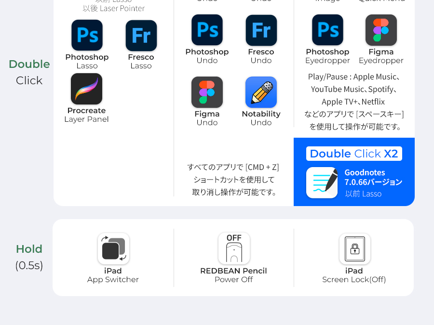This screenshot has height=325, width=434.
Task: Click the Photoshop icon labeled Eyedropper
Action: tap(328, 30)
